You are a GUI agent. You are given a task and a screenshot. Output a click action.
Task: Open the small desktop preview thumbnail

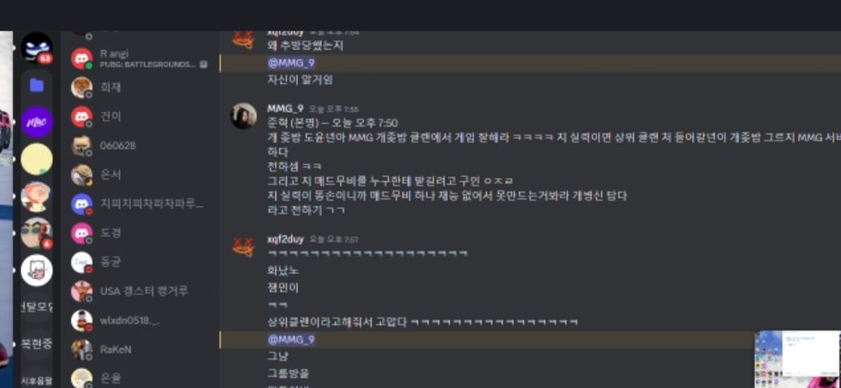(x=797, y=359)
